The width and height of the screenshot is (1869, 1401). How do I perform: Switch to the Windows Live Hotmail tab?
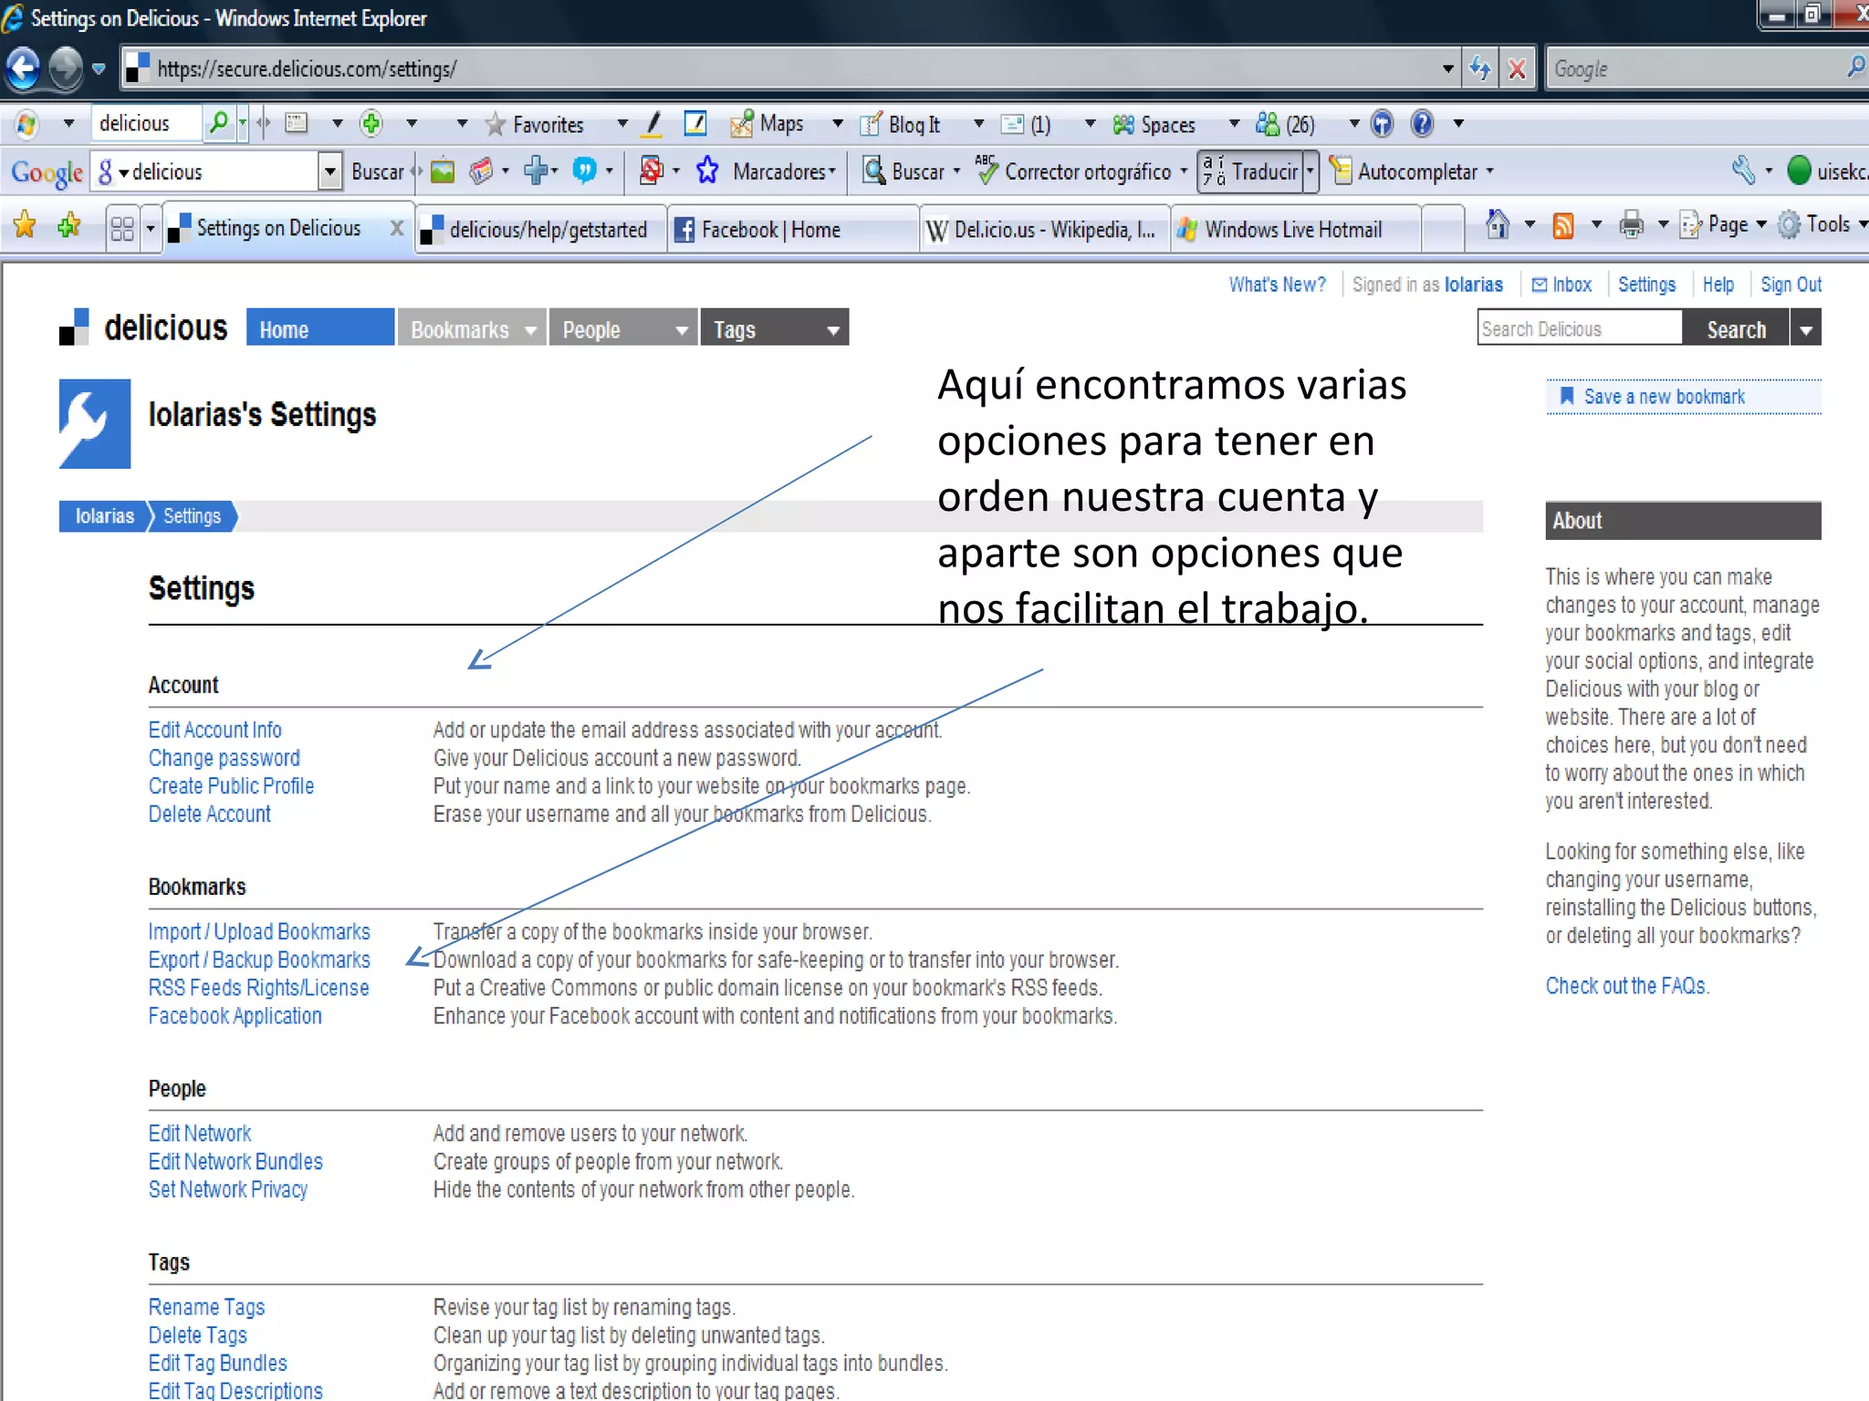pyautogui.click(x=1291, y=230)
